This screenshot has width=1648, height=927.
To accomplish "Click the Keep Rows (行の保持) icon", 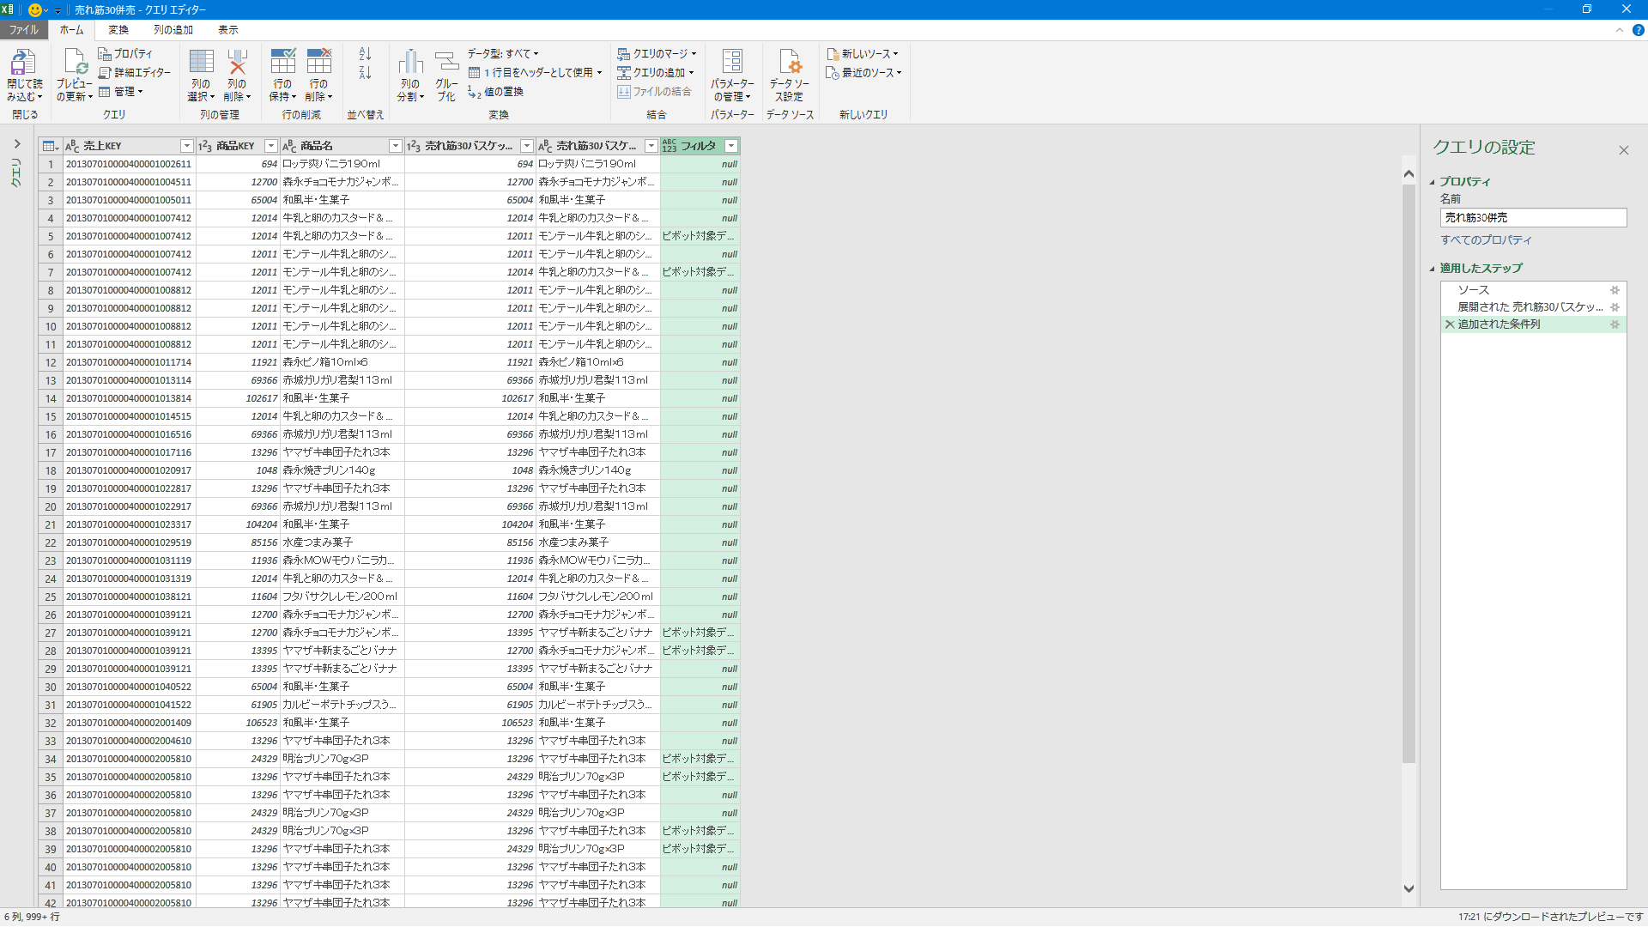I will (282, 63).
